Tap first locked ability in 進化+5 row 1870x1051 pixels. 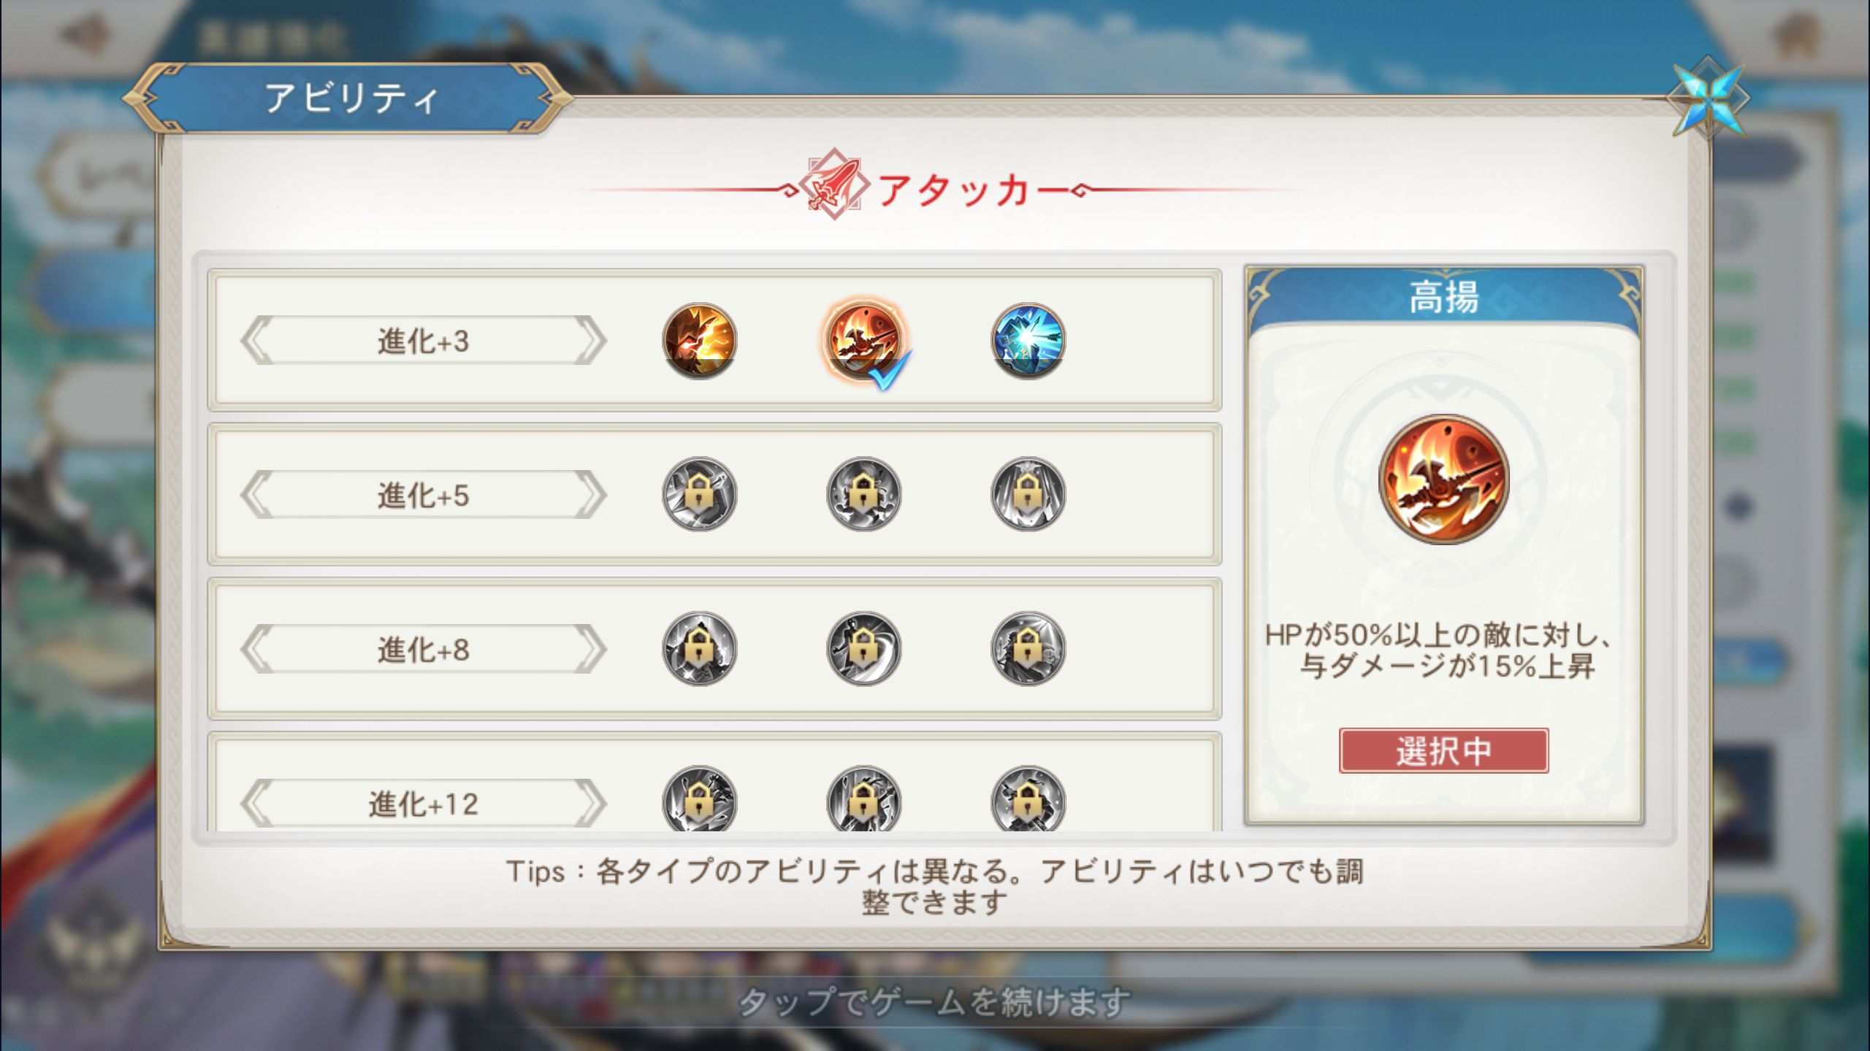pos(699,494)
